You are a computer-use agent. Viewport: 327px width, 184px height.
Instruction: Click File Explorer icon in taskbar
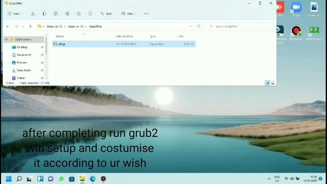(x=82, y=179)
